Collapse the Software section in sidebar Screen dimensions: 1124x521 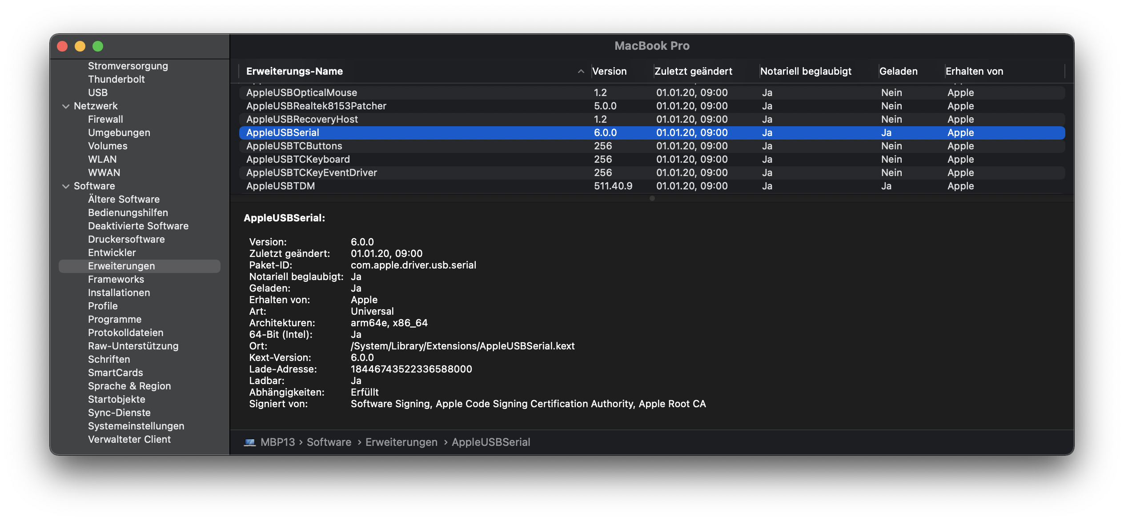pos(66,186)
